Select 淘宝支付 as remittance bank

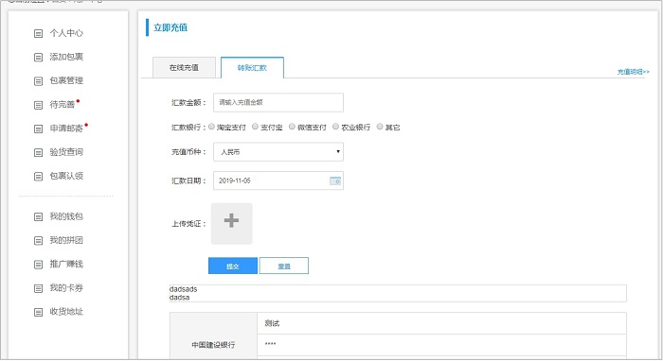coord(211,127)
